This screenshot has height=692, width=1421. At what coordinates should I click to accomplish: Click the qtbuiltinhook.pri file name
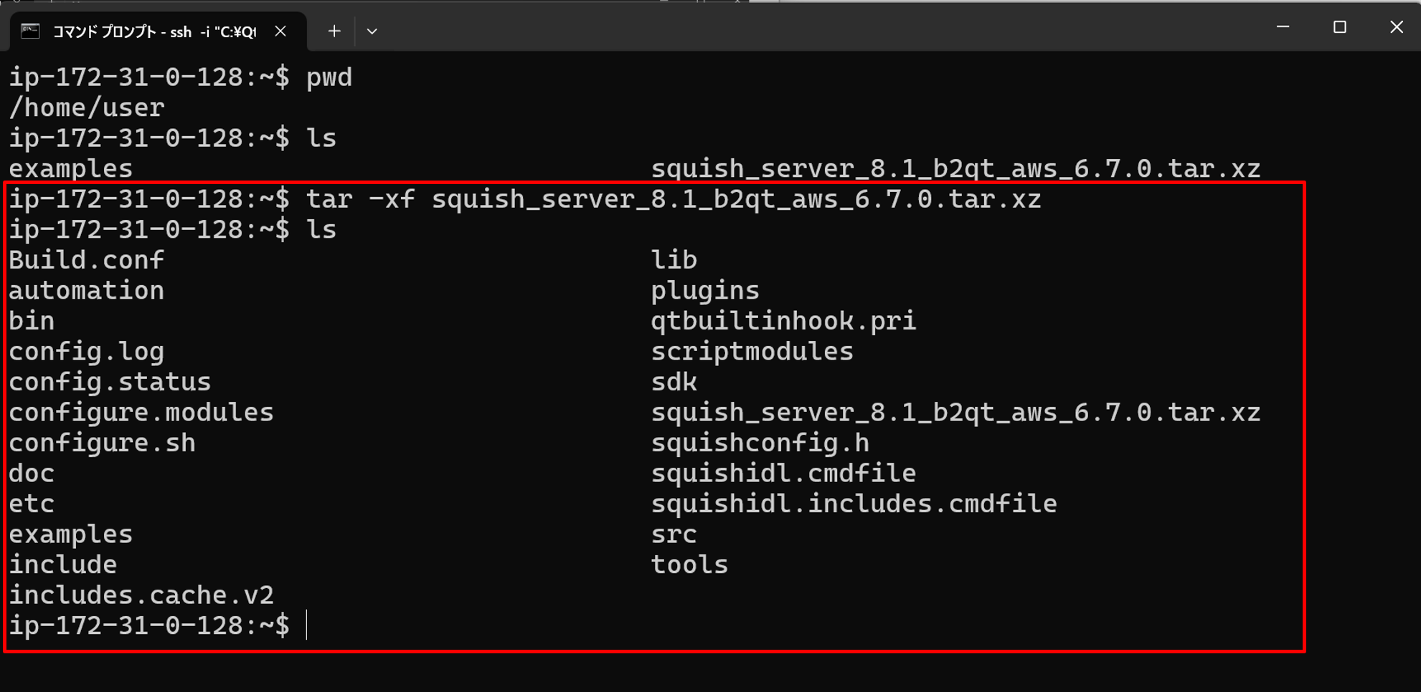(783, 321)
